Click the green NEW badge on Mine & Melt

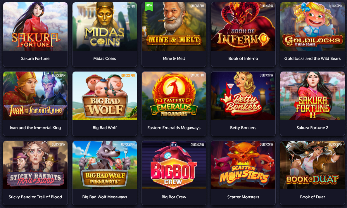(x=149, y=6)
